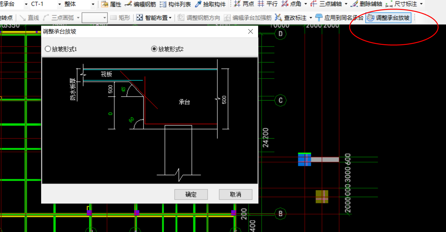Click the 筏板 label in the diagram
Image resolution: width=446 pixels, height=232 pixels.
tap(106, 74)
